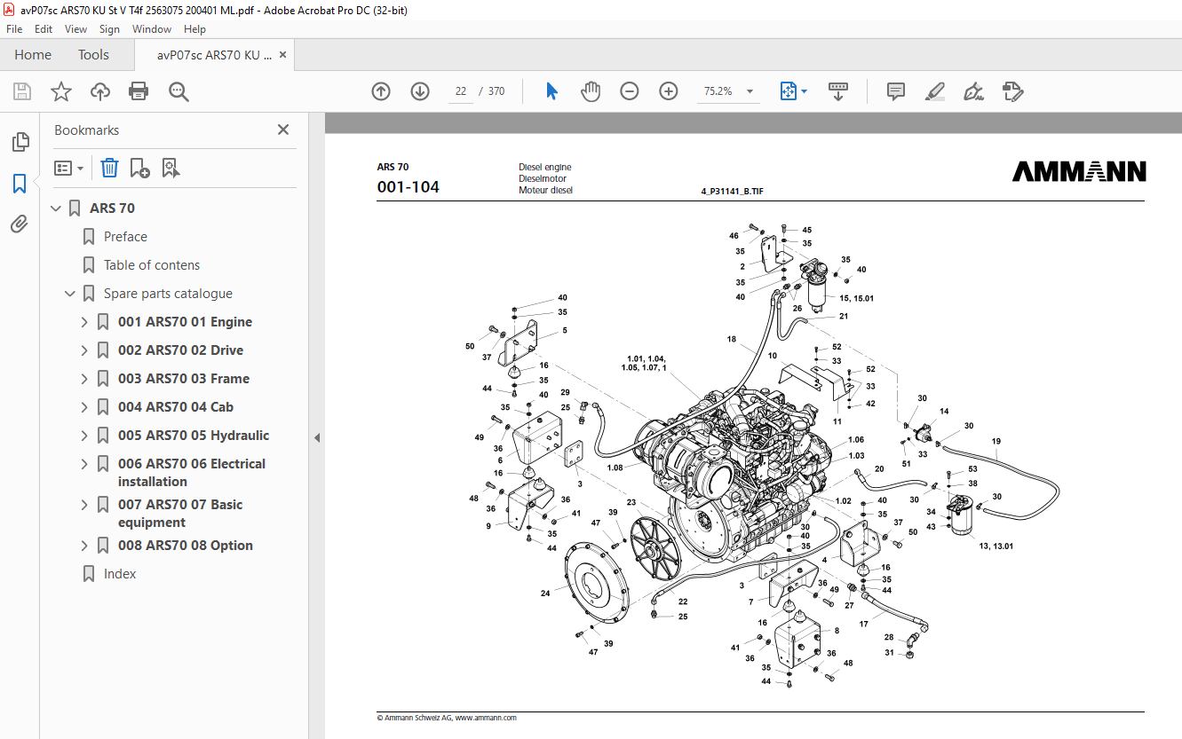Open the Table of contens bookmark
This screenshot has width=1182, height=739.
[152, 265]
